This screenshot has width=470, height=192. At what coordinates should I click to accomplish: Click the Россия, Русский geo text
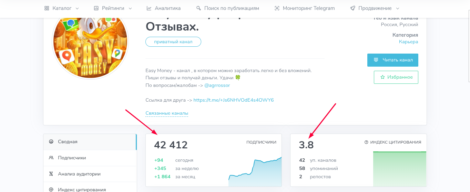pos(399,25)
